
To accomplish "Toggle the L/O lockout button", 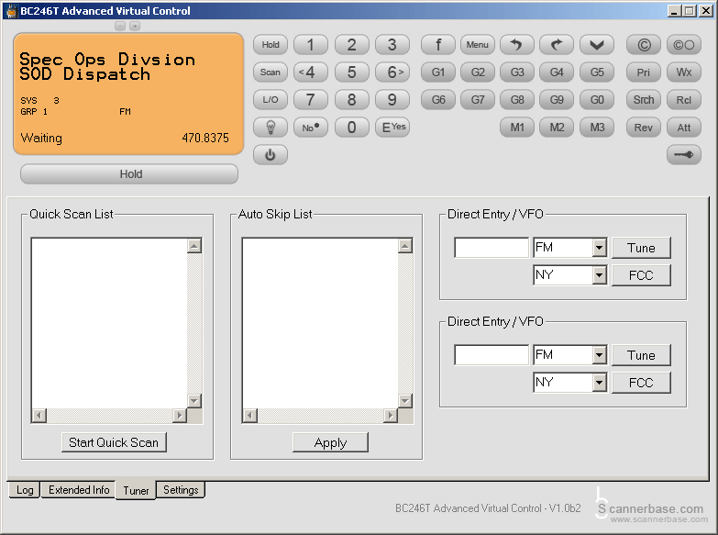I will pos(271,100).
